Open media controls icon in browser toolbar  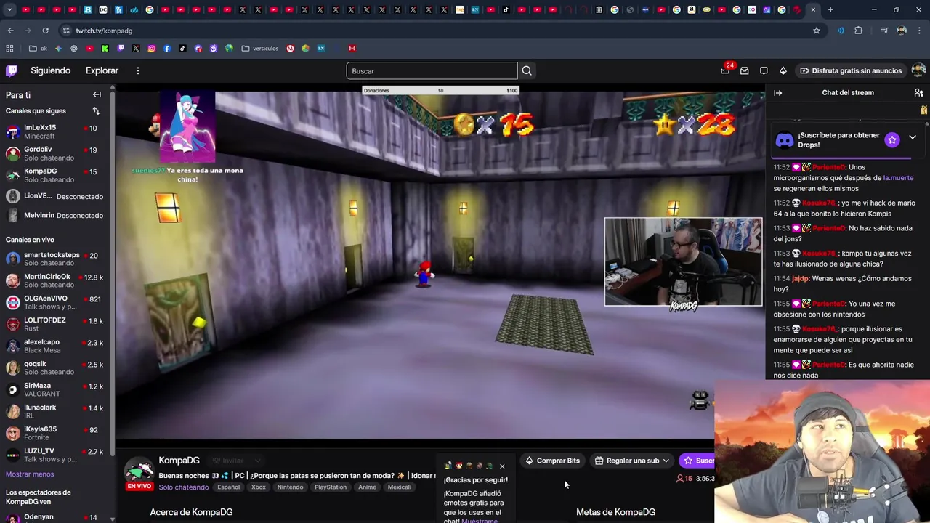(884, 31)
